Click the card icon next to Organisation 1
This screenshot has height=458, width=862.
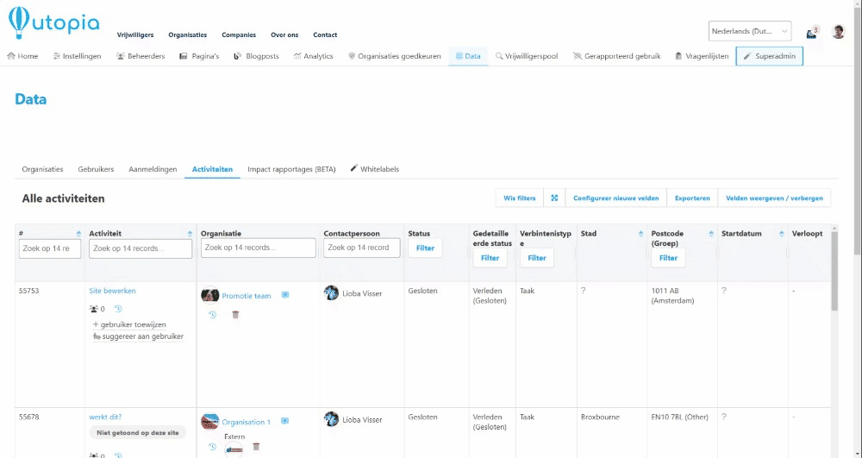[284, 421]
